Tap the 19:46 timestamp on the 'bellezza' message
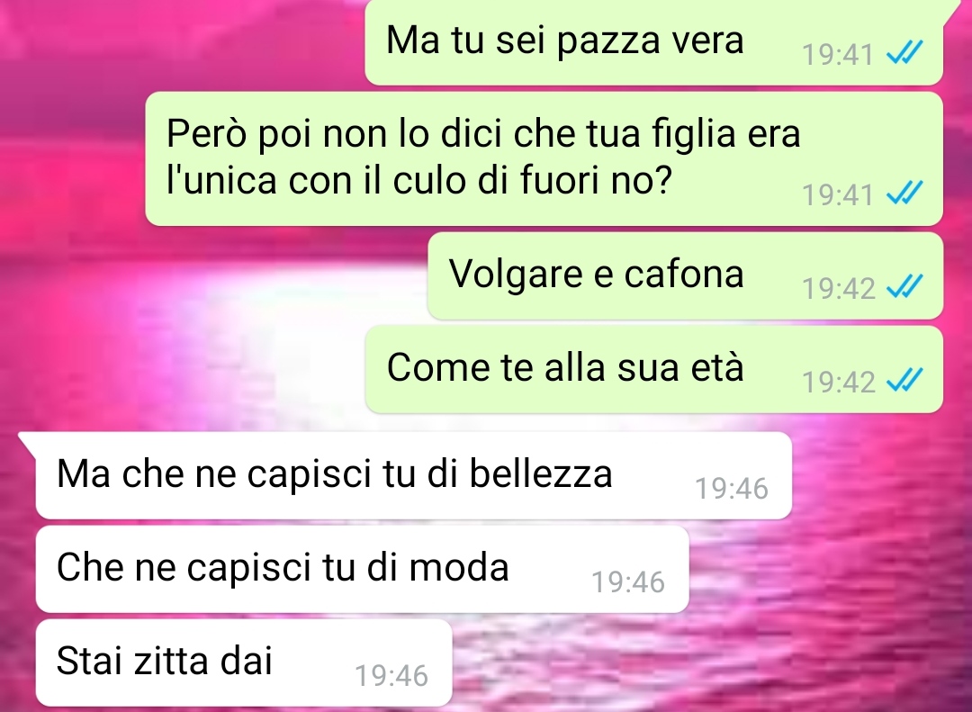The image size is (972, 712). (x=732, y=489)
